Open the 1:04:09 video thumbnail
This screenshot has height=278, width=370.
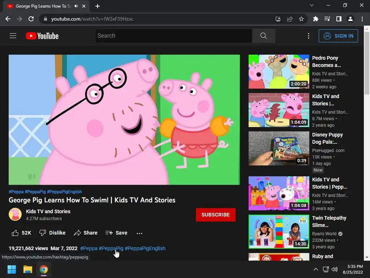coord(279,110)
